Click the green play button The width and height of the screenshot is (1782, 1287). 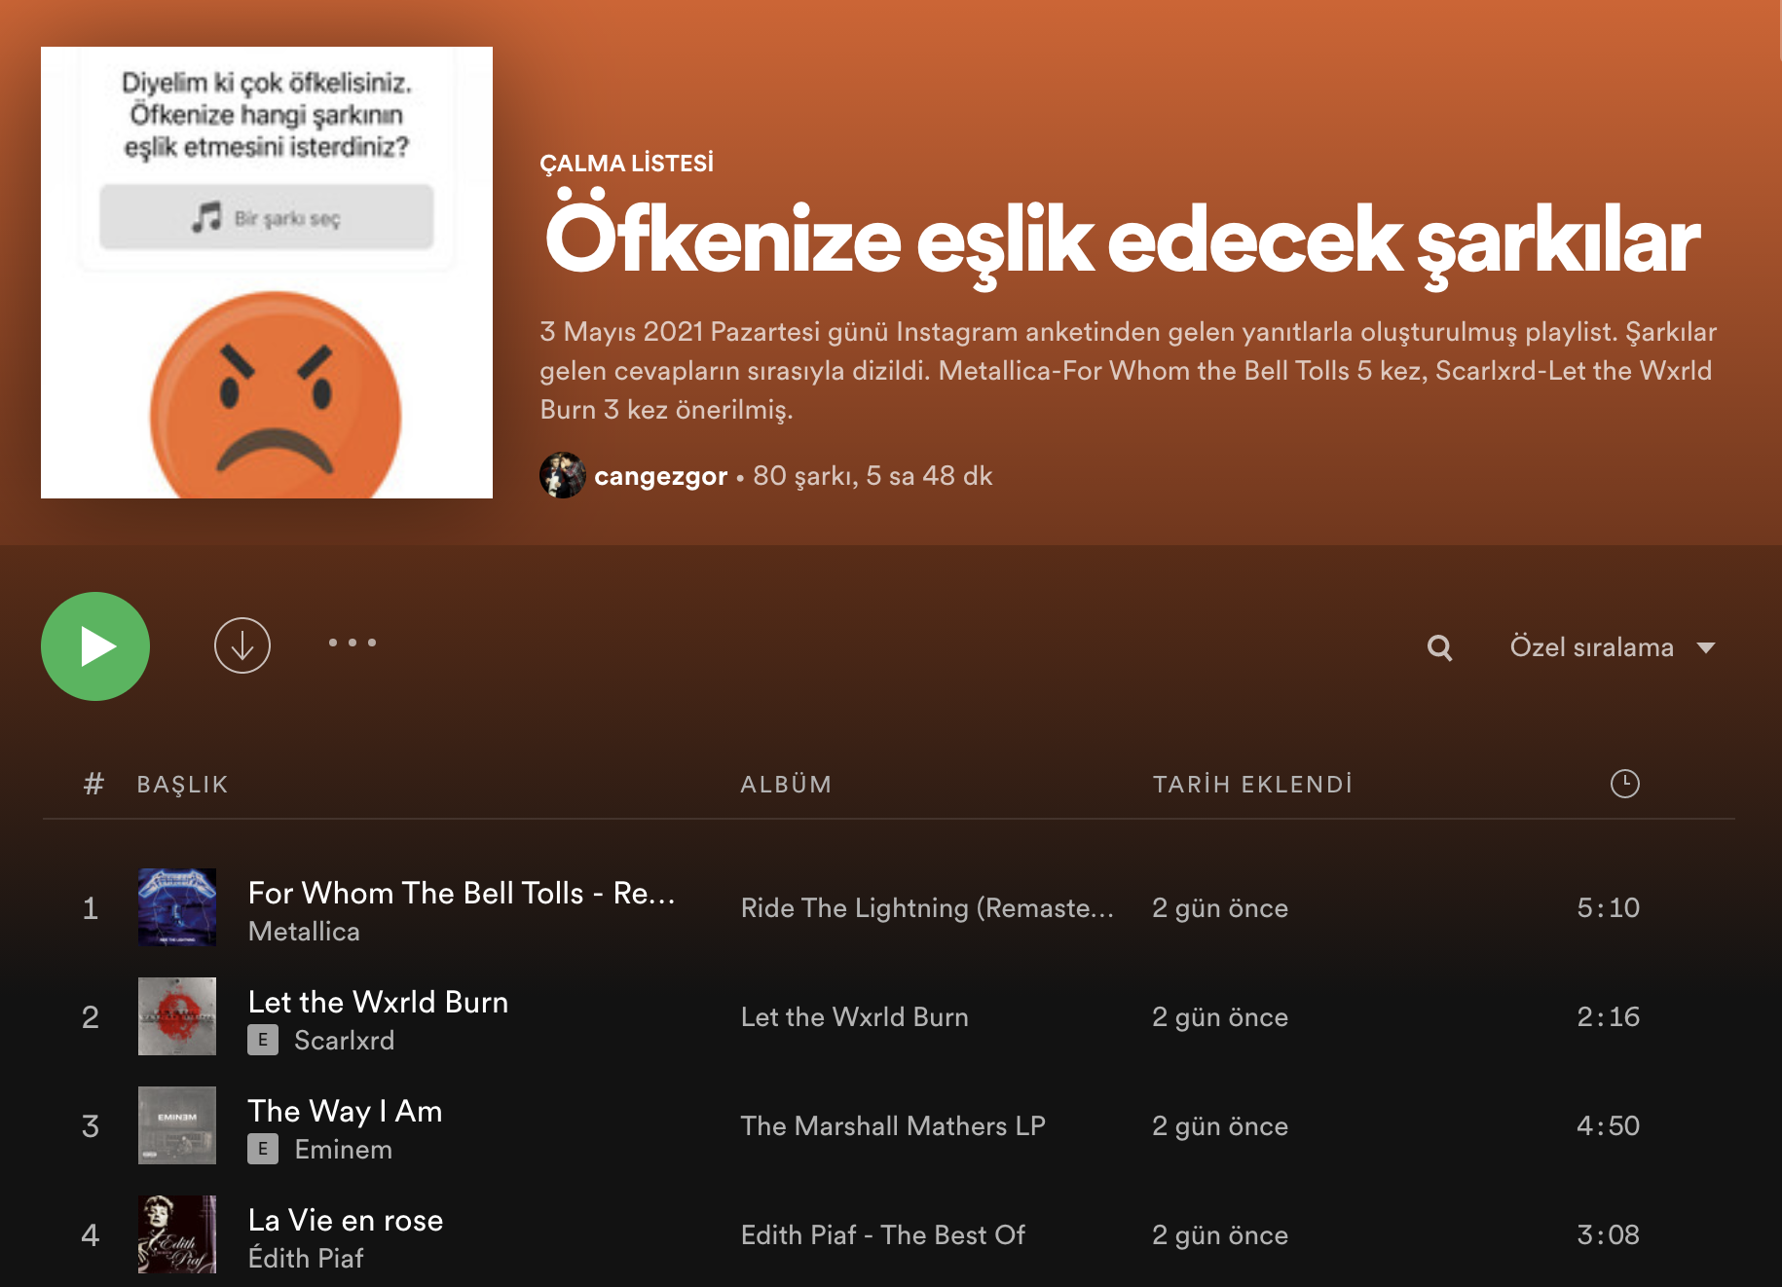[x=94, y=645]
